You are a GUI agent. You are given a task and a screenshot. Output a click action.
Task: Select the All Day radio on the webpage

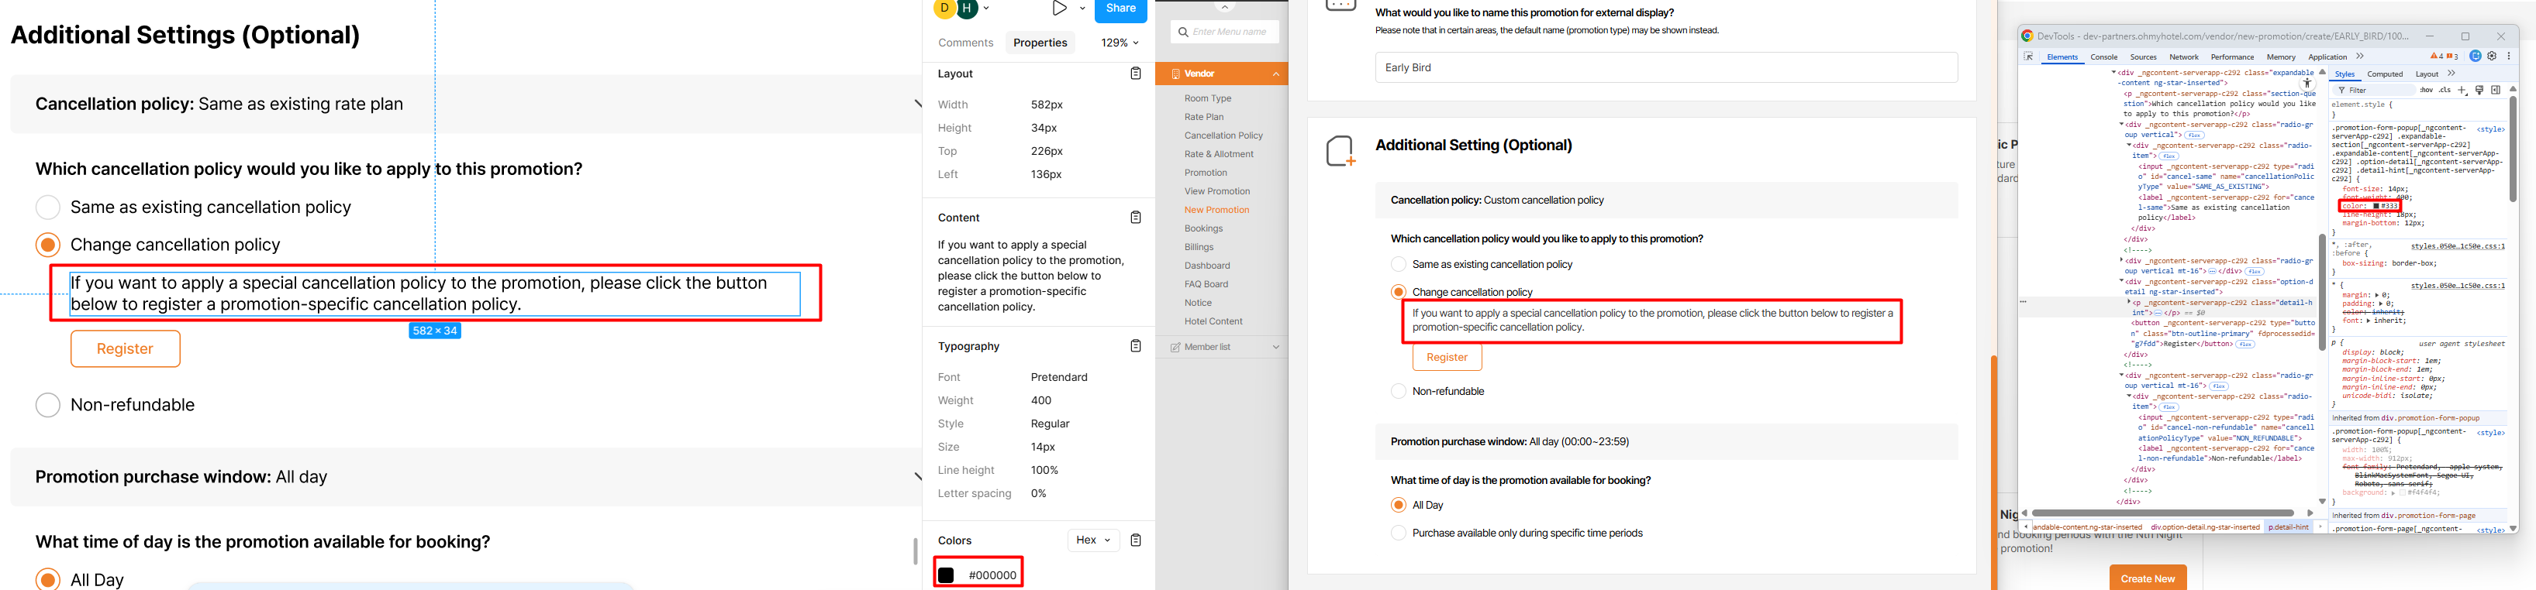[1398, 506]
